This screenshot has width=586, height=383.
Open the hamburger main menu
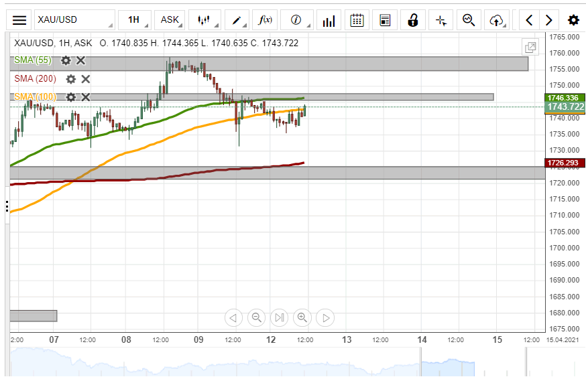(20, 20)
